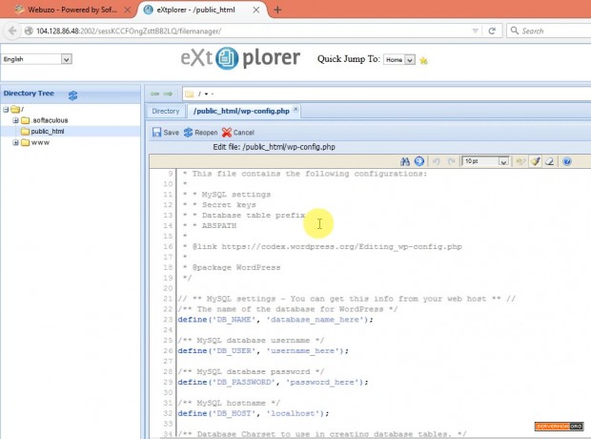591x439 pixels.
Task: Click the path bar folder icon
Action: click(189, 94)
